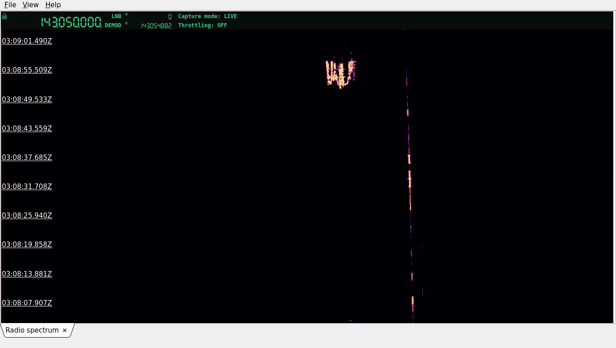This screenshot has height=348, width=616.
Task: Click the Capture mode: LIVE status
Action: click(207, 16)
